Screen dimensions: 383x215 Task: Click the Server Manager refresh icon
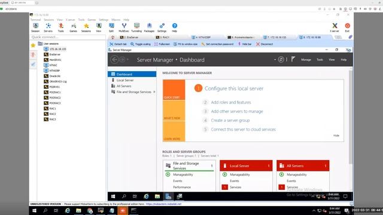point(281,60)
